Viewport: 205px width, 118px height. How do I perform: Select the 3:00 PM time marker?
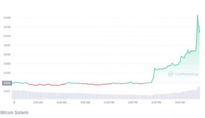pos(133,102)
